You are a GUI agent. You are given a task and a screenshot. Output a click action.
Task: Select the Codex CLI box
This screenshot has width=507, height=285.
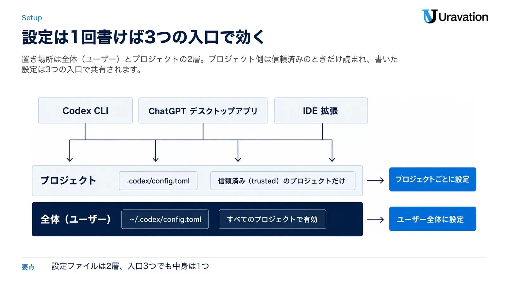tap(85, 111)
